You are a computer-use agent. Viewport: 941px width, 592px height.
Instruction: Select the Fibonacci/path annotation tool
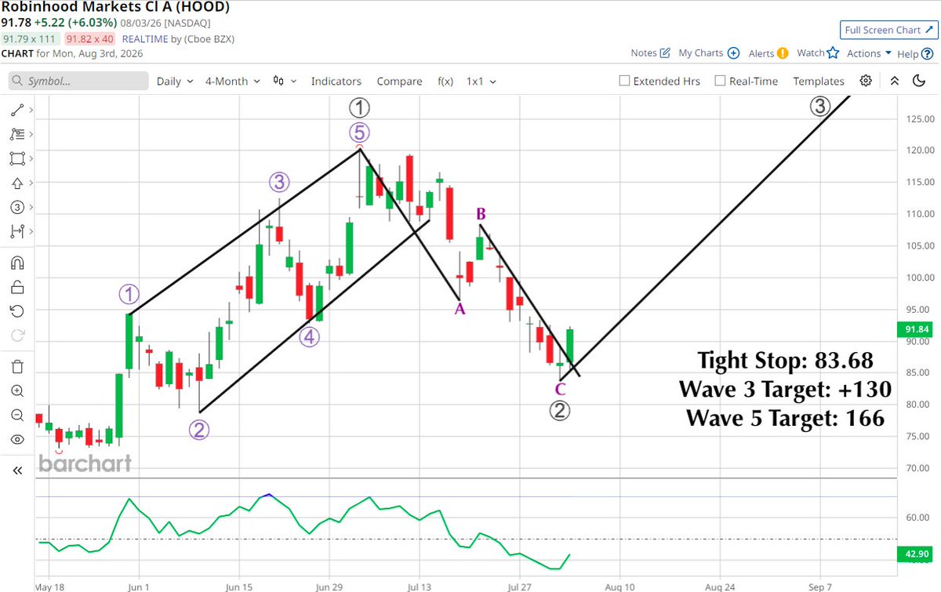point(17,134)
